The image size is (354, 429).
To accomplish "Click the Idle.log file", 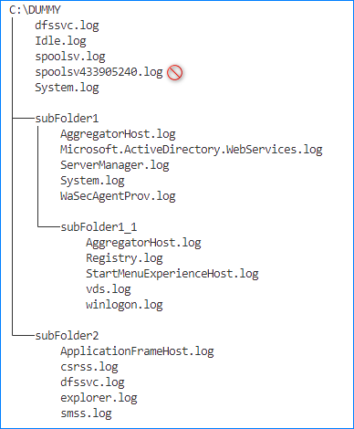I will (x=60, y=41).
